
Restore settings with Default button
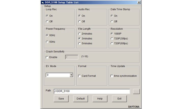(80, 99)
